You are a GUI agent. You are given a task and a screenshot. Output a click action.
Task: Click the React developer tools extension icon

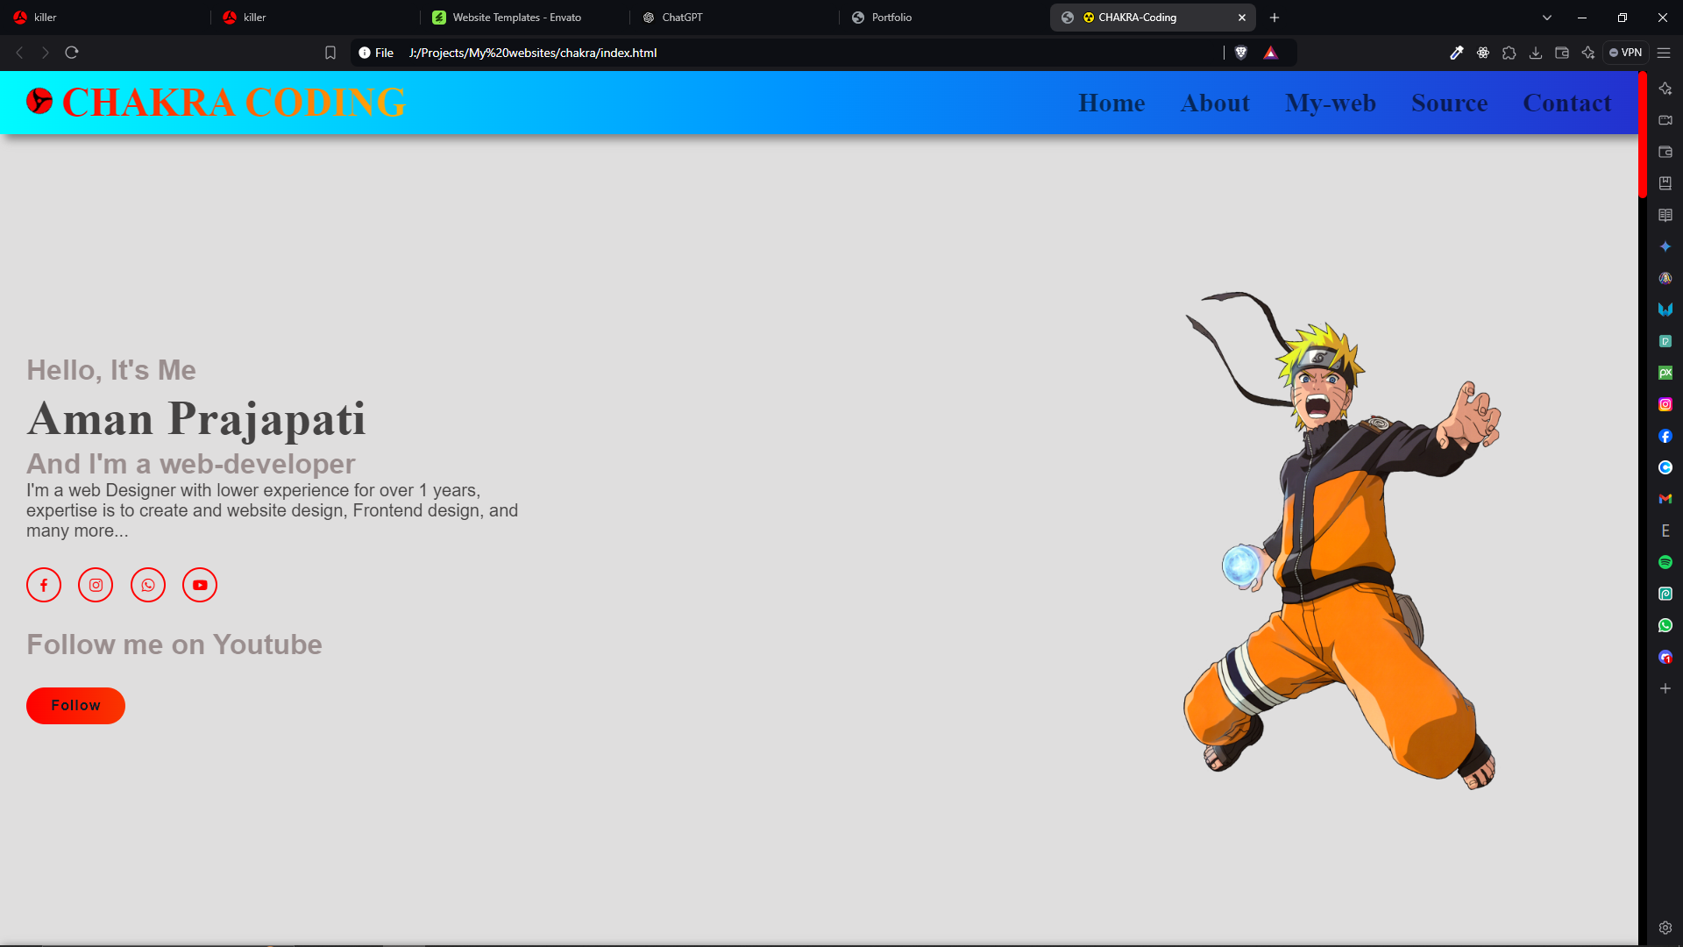point(1483,53)
